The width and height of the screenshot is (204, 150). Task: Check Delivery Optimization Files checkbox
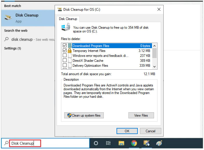coord(65,65)
